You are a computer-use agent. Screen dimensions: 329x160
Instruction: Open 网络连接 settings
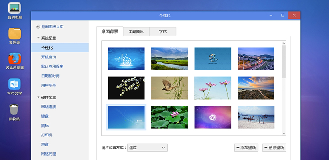point(49,107)
